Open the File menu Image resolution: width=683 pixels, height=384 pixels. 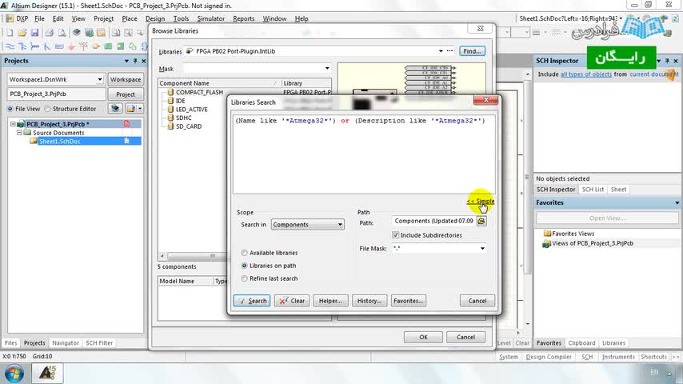39,18
